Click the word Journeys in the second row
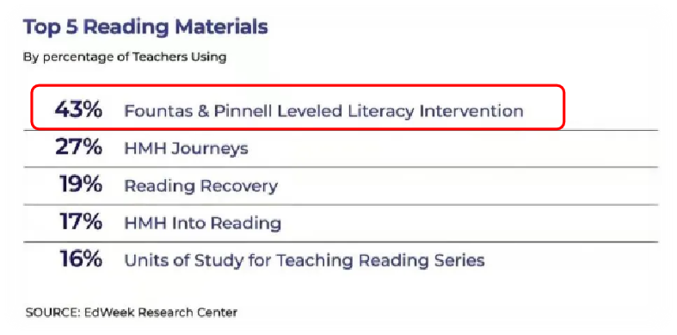 point(210,150)
